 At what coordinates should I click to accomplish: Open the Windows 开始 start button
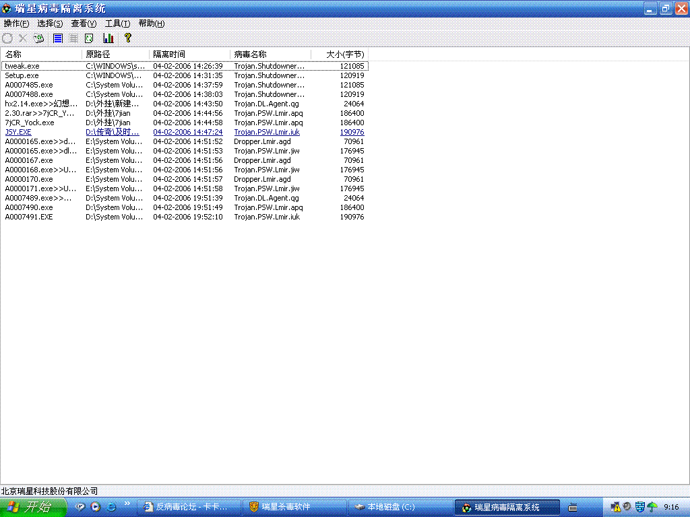coord(34,507)
